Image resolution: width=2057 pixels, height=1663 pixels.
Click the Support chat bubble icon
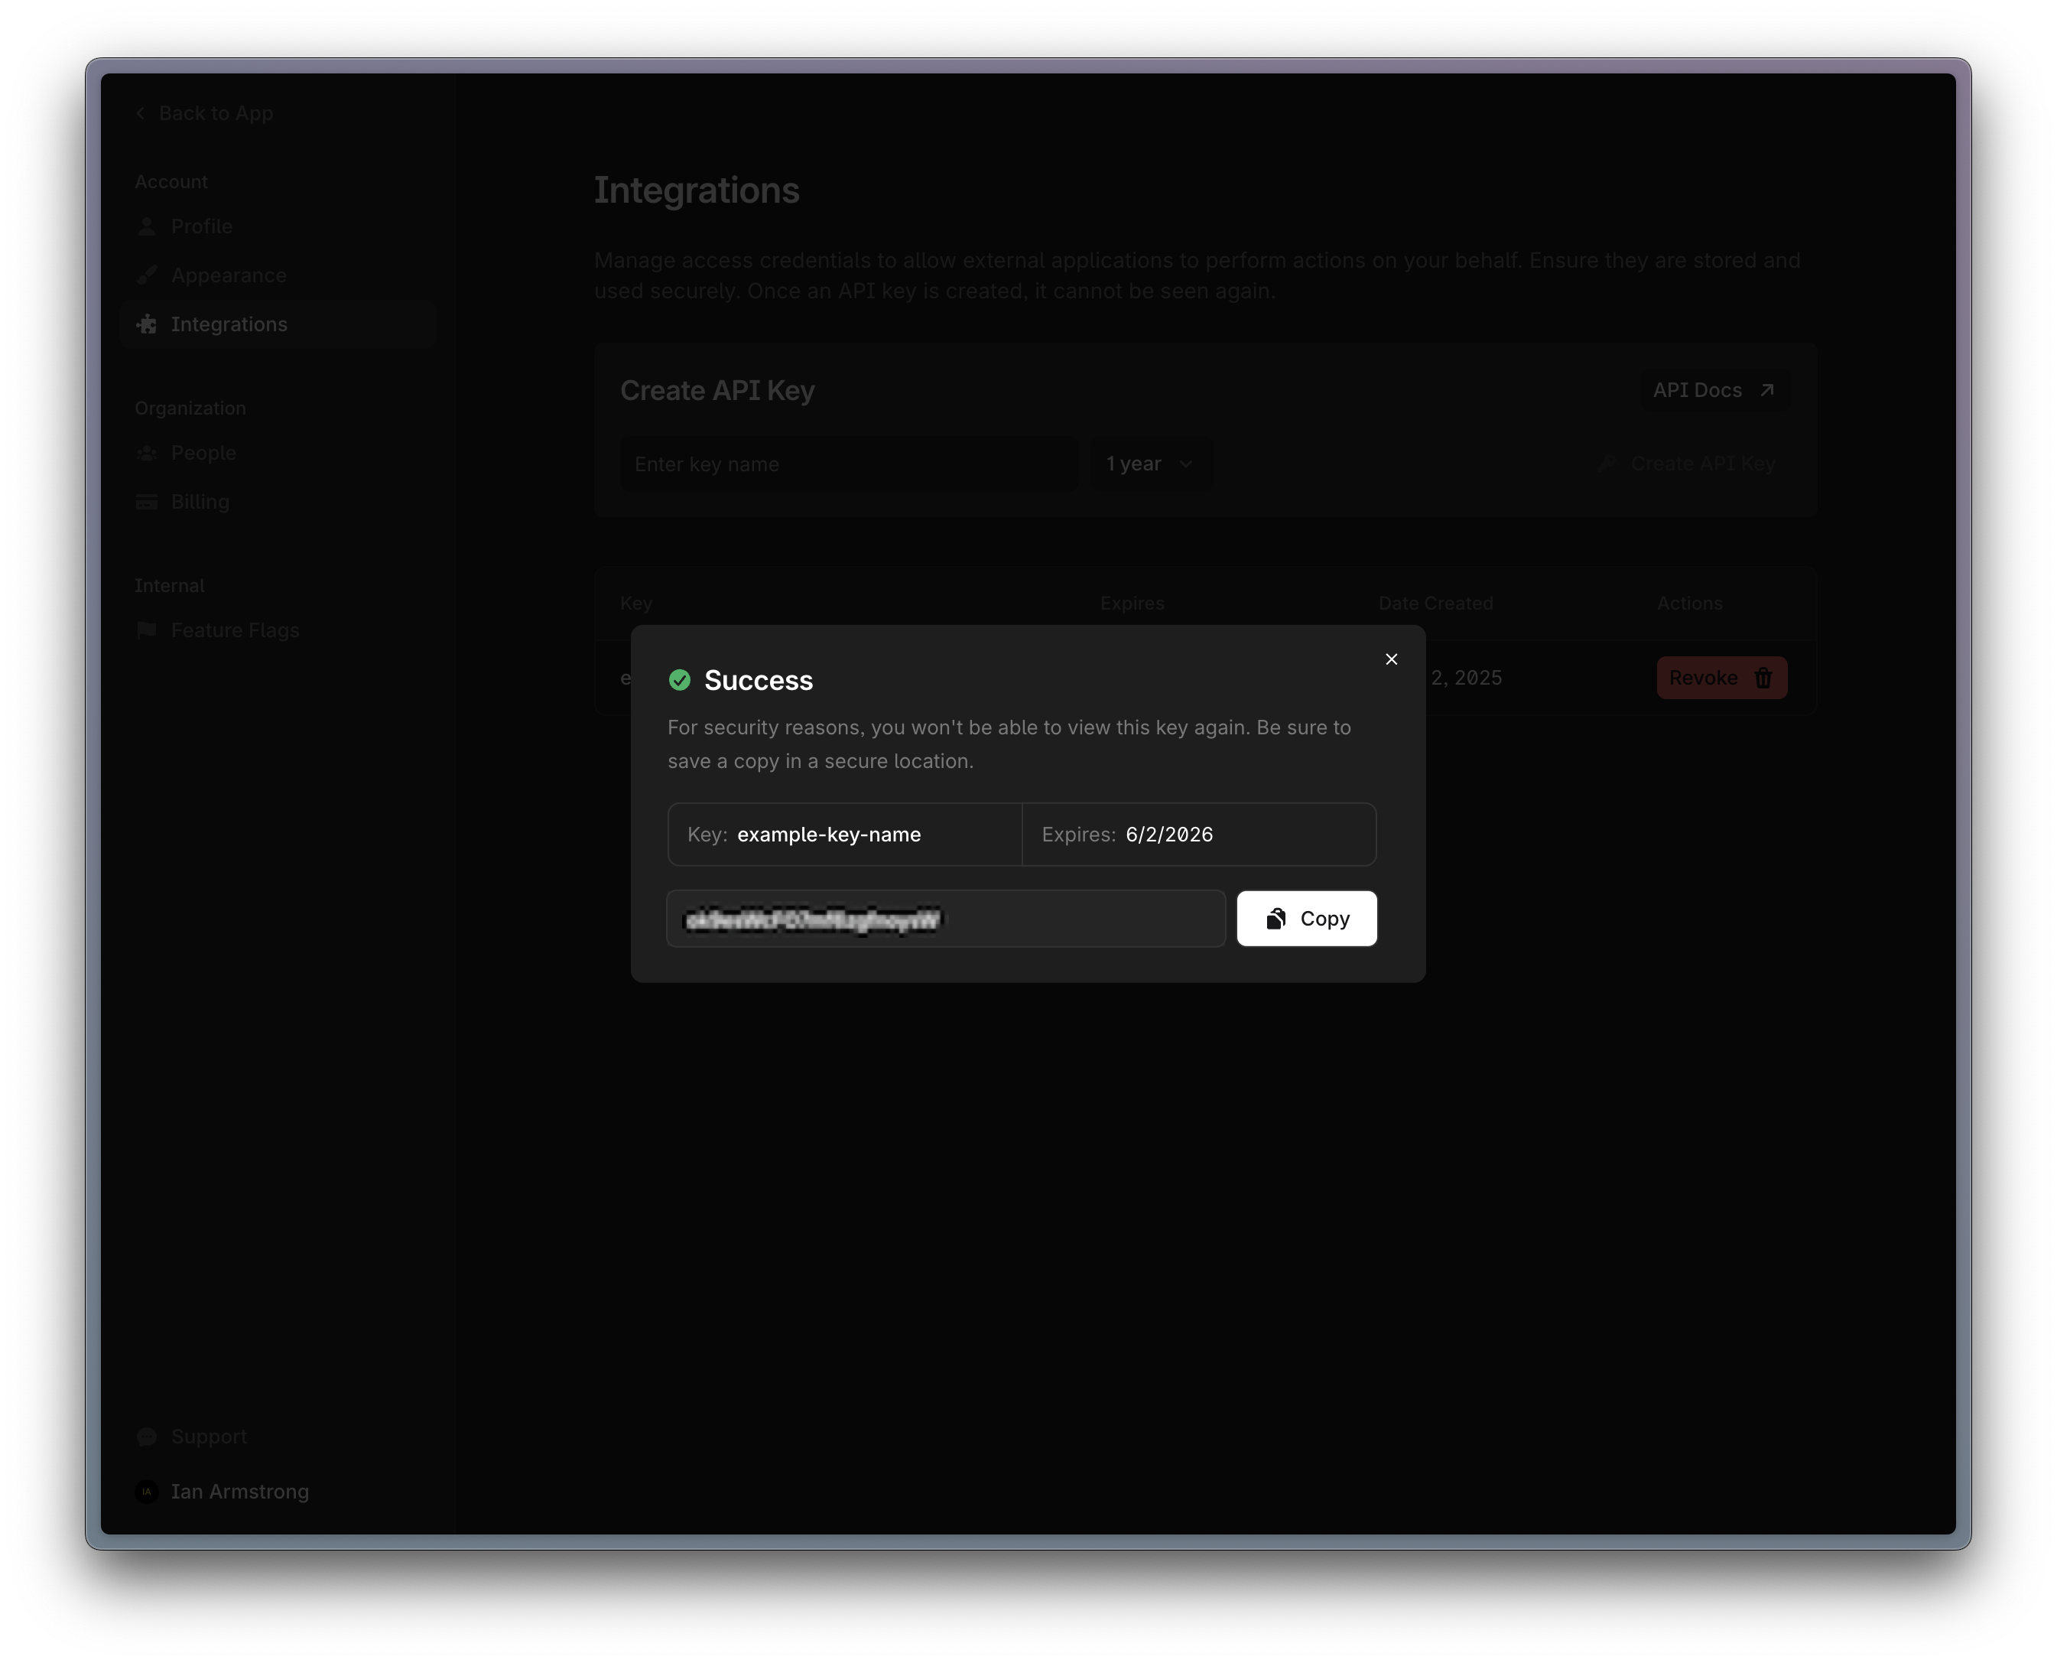pyautogui.click(x=147, y=1436)
